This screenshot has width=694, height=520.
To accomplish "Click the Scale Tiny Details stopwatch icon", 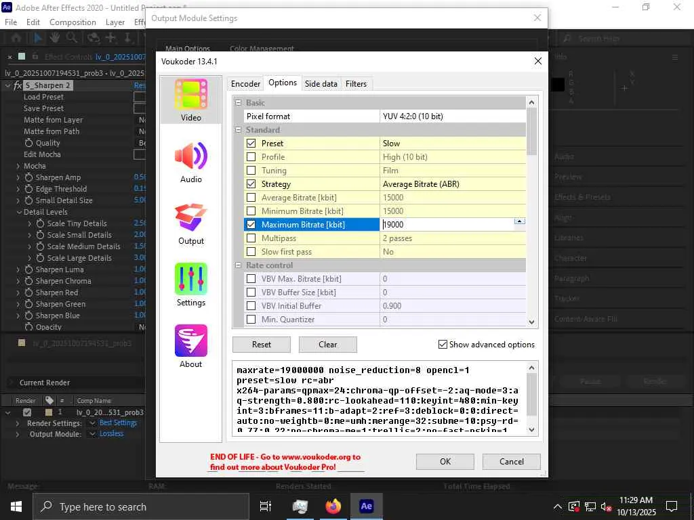I will [40, 223].
